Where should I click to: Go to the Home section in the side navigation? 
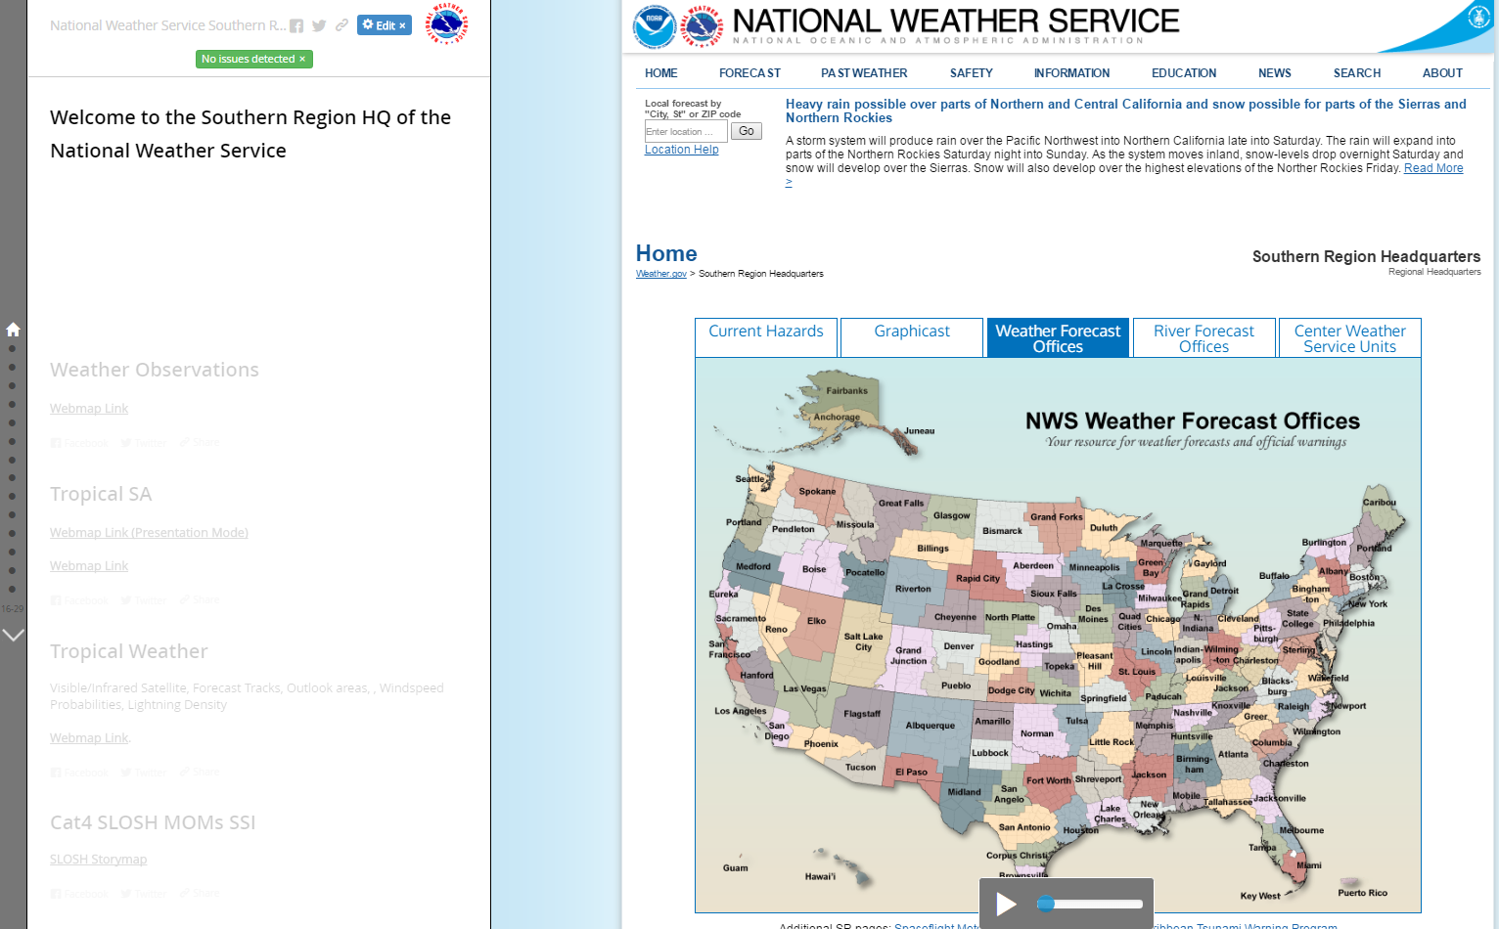[x=13, y=330]
